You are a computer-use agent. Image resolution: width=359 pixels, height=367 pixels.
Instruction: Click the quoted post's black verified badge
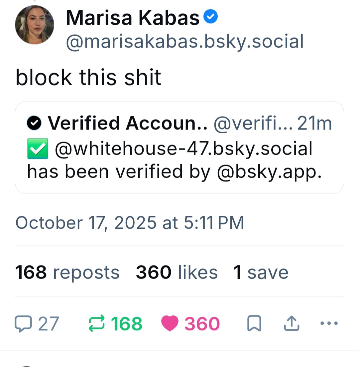(x=34, y=124)
